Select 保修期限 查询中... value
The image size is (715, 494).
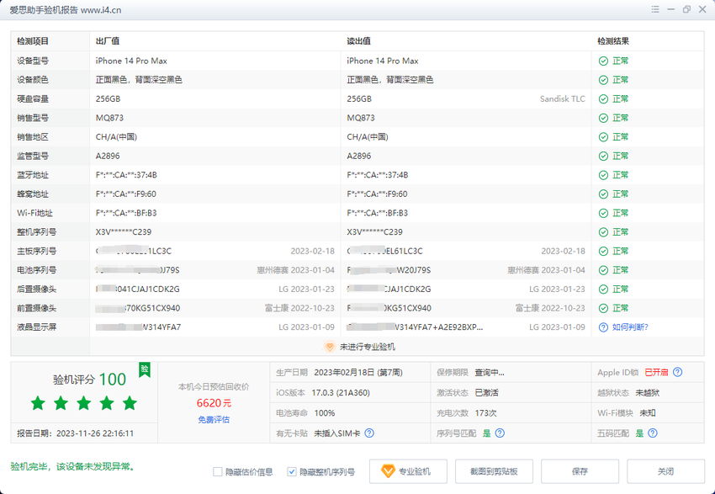[490, 373]
